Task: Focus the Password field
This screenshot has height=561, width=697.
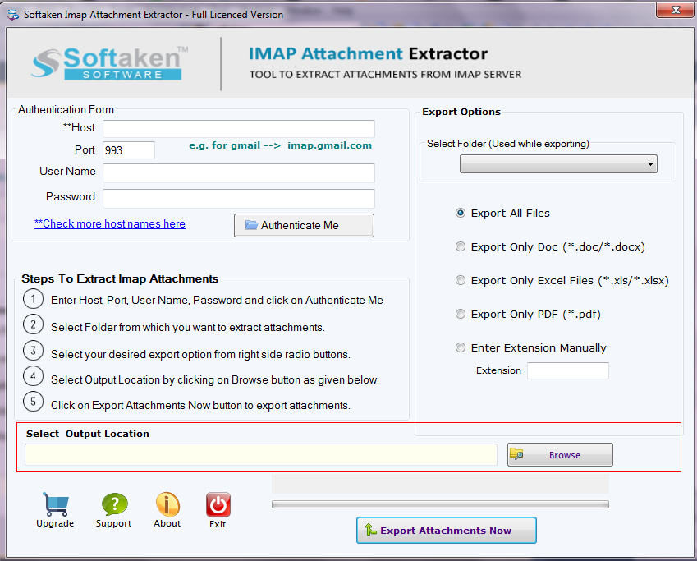Action: pyautogui.click(x=239, y=199)
